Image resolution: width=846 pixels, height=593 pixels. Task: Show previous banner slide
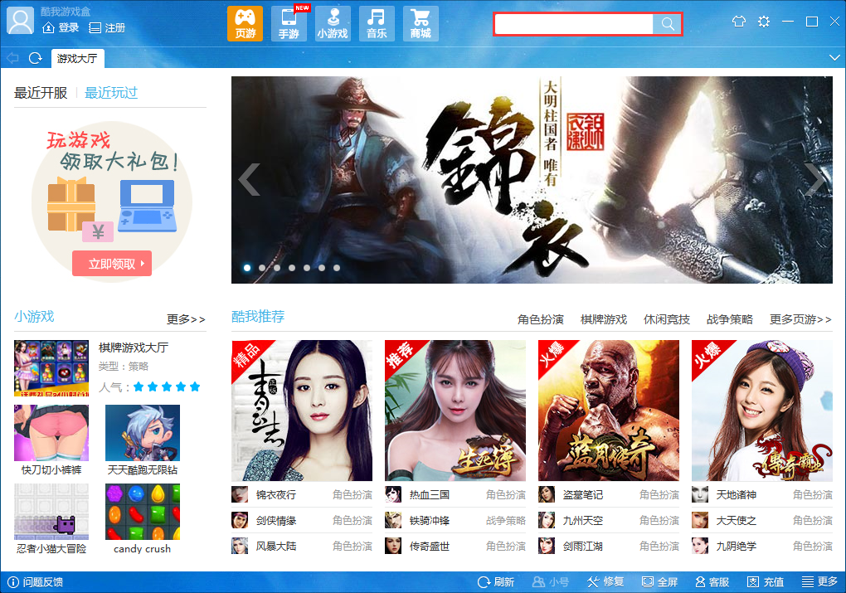coord(250,179)
